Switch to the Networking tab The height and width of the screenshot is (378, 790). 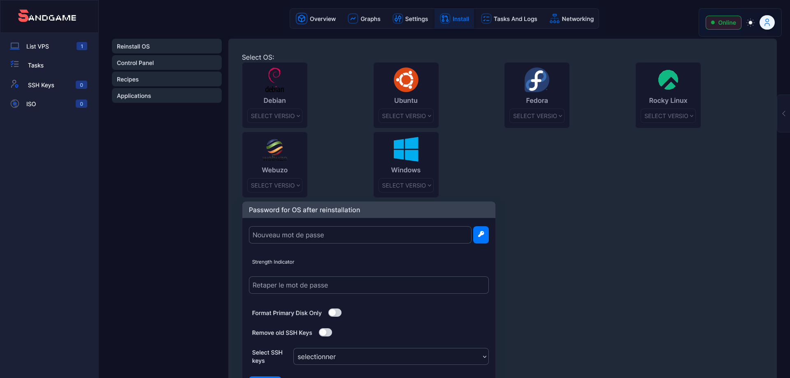572,19
